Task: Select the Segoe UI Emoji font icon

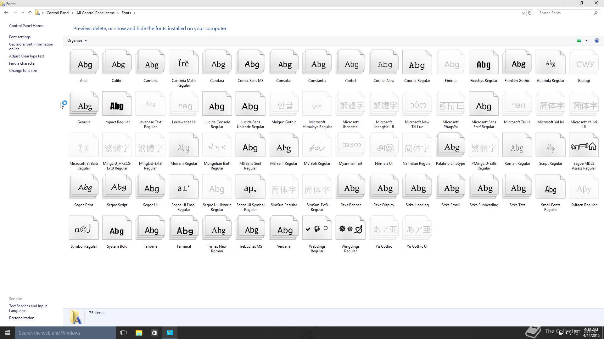Action: [183, 186]
